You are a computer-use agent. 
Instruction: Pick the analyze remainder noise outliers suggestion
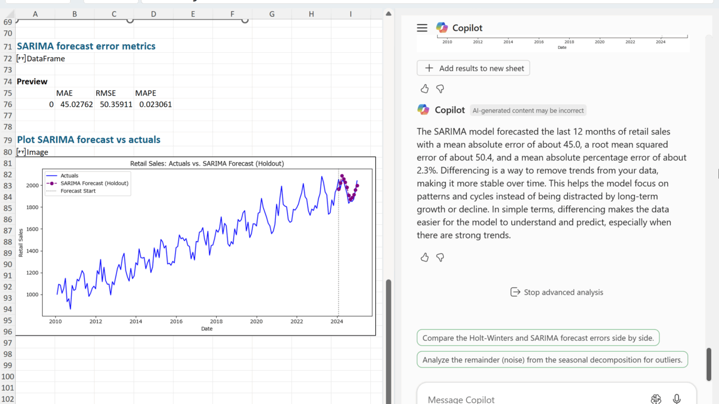click(552, 360)
